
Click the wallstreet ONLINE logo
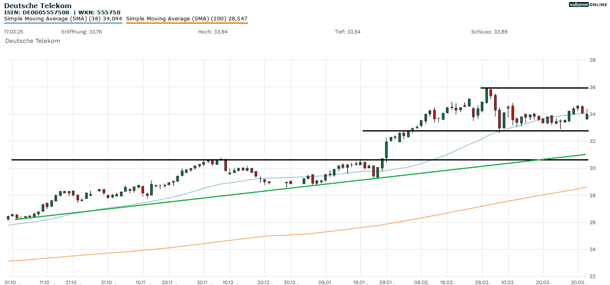(588, 4)
